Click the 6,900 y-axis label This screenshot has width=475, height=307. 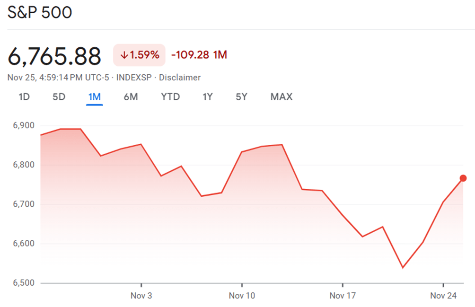point(24,126)
